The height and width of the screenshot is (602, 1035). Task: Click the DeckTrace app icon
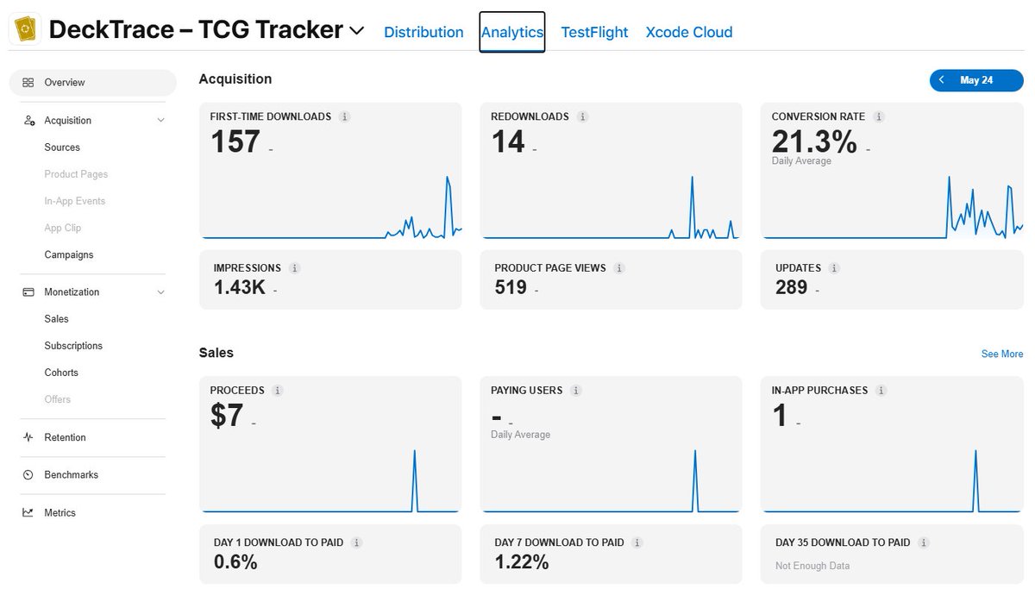click(x=24, y=31)
